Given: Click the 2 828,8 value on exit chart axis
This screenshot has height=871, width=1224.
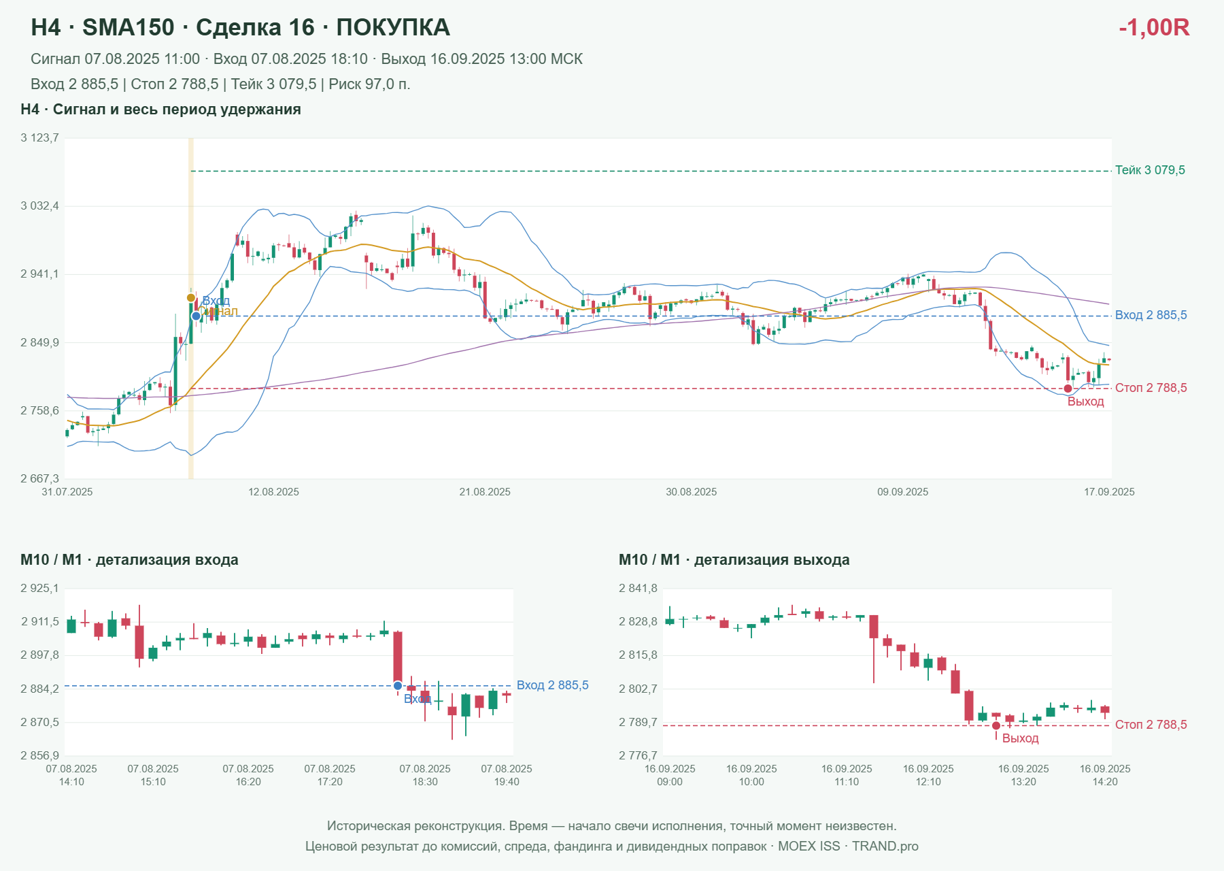Looking at the screenshot, I should pyautogui.click(x=638, y=621).
